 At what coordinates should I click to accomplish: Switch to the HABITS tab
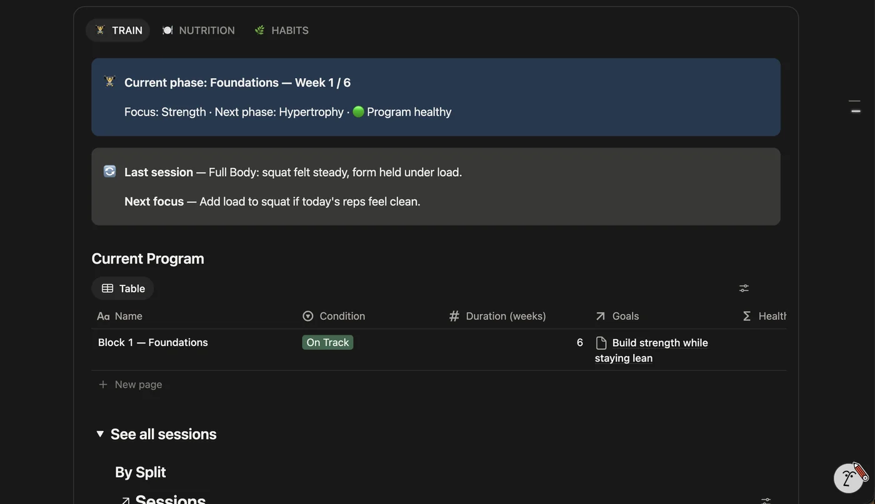click(282, 30)
